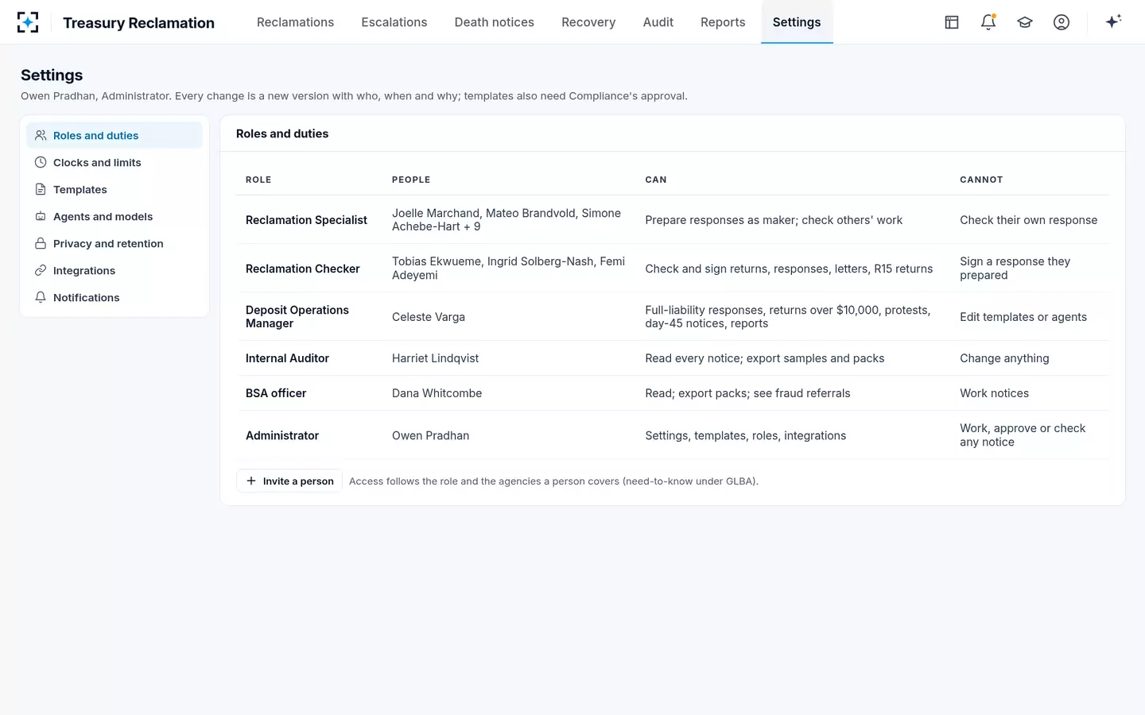Open the layout panel icon in header
The height and width of the screenshot is (715, 1145).
[x=952, y=22]
